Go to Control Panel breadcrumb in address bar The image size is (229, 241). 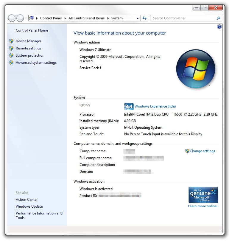(51, 18)
